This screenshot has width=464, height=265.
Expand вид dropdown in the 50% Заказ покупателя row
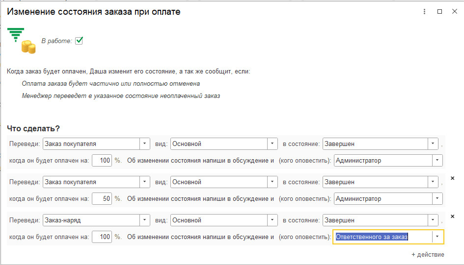[x=272, y=182]
